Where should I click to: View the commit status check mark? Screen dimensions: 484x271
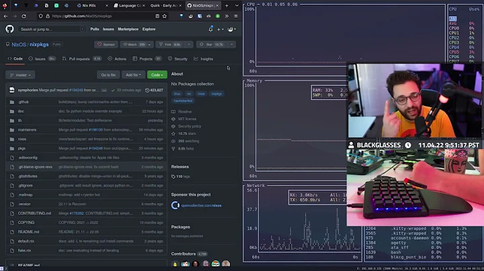click(x=113, y=91)
